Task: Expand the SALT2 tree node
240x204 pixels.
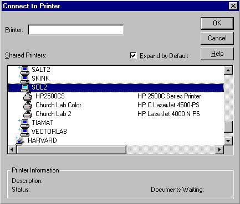Action: [x=19, y=67]
